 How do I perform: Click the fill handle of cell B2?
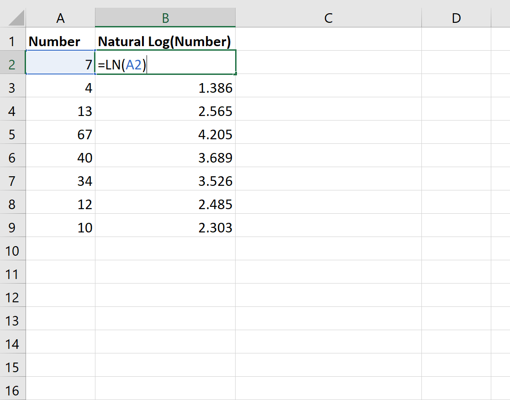point(235,74)
